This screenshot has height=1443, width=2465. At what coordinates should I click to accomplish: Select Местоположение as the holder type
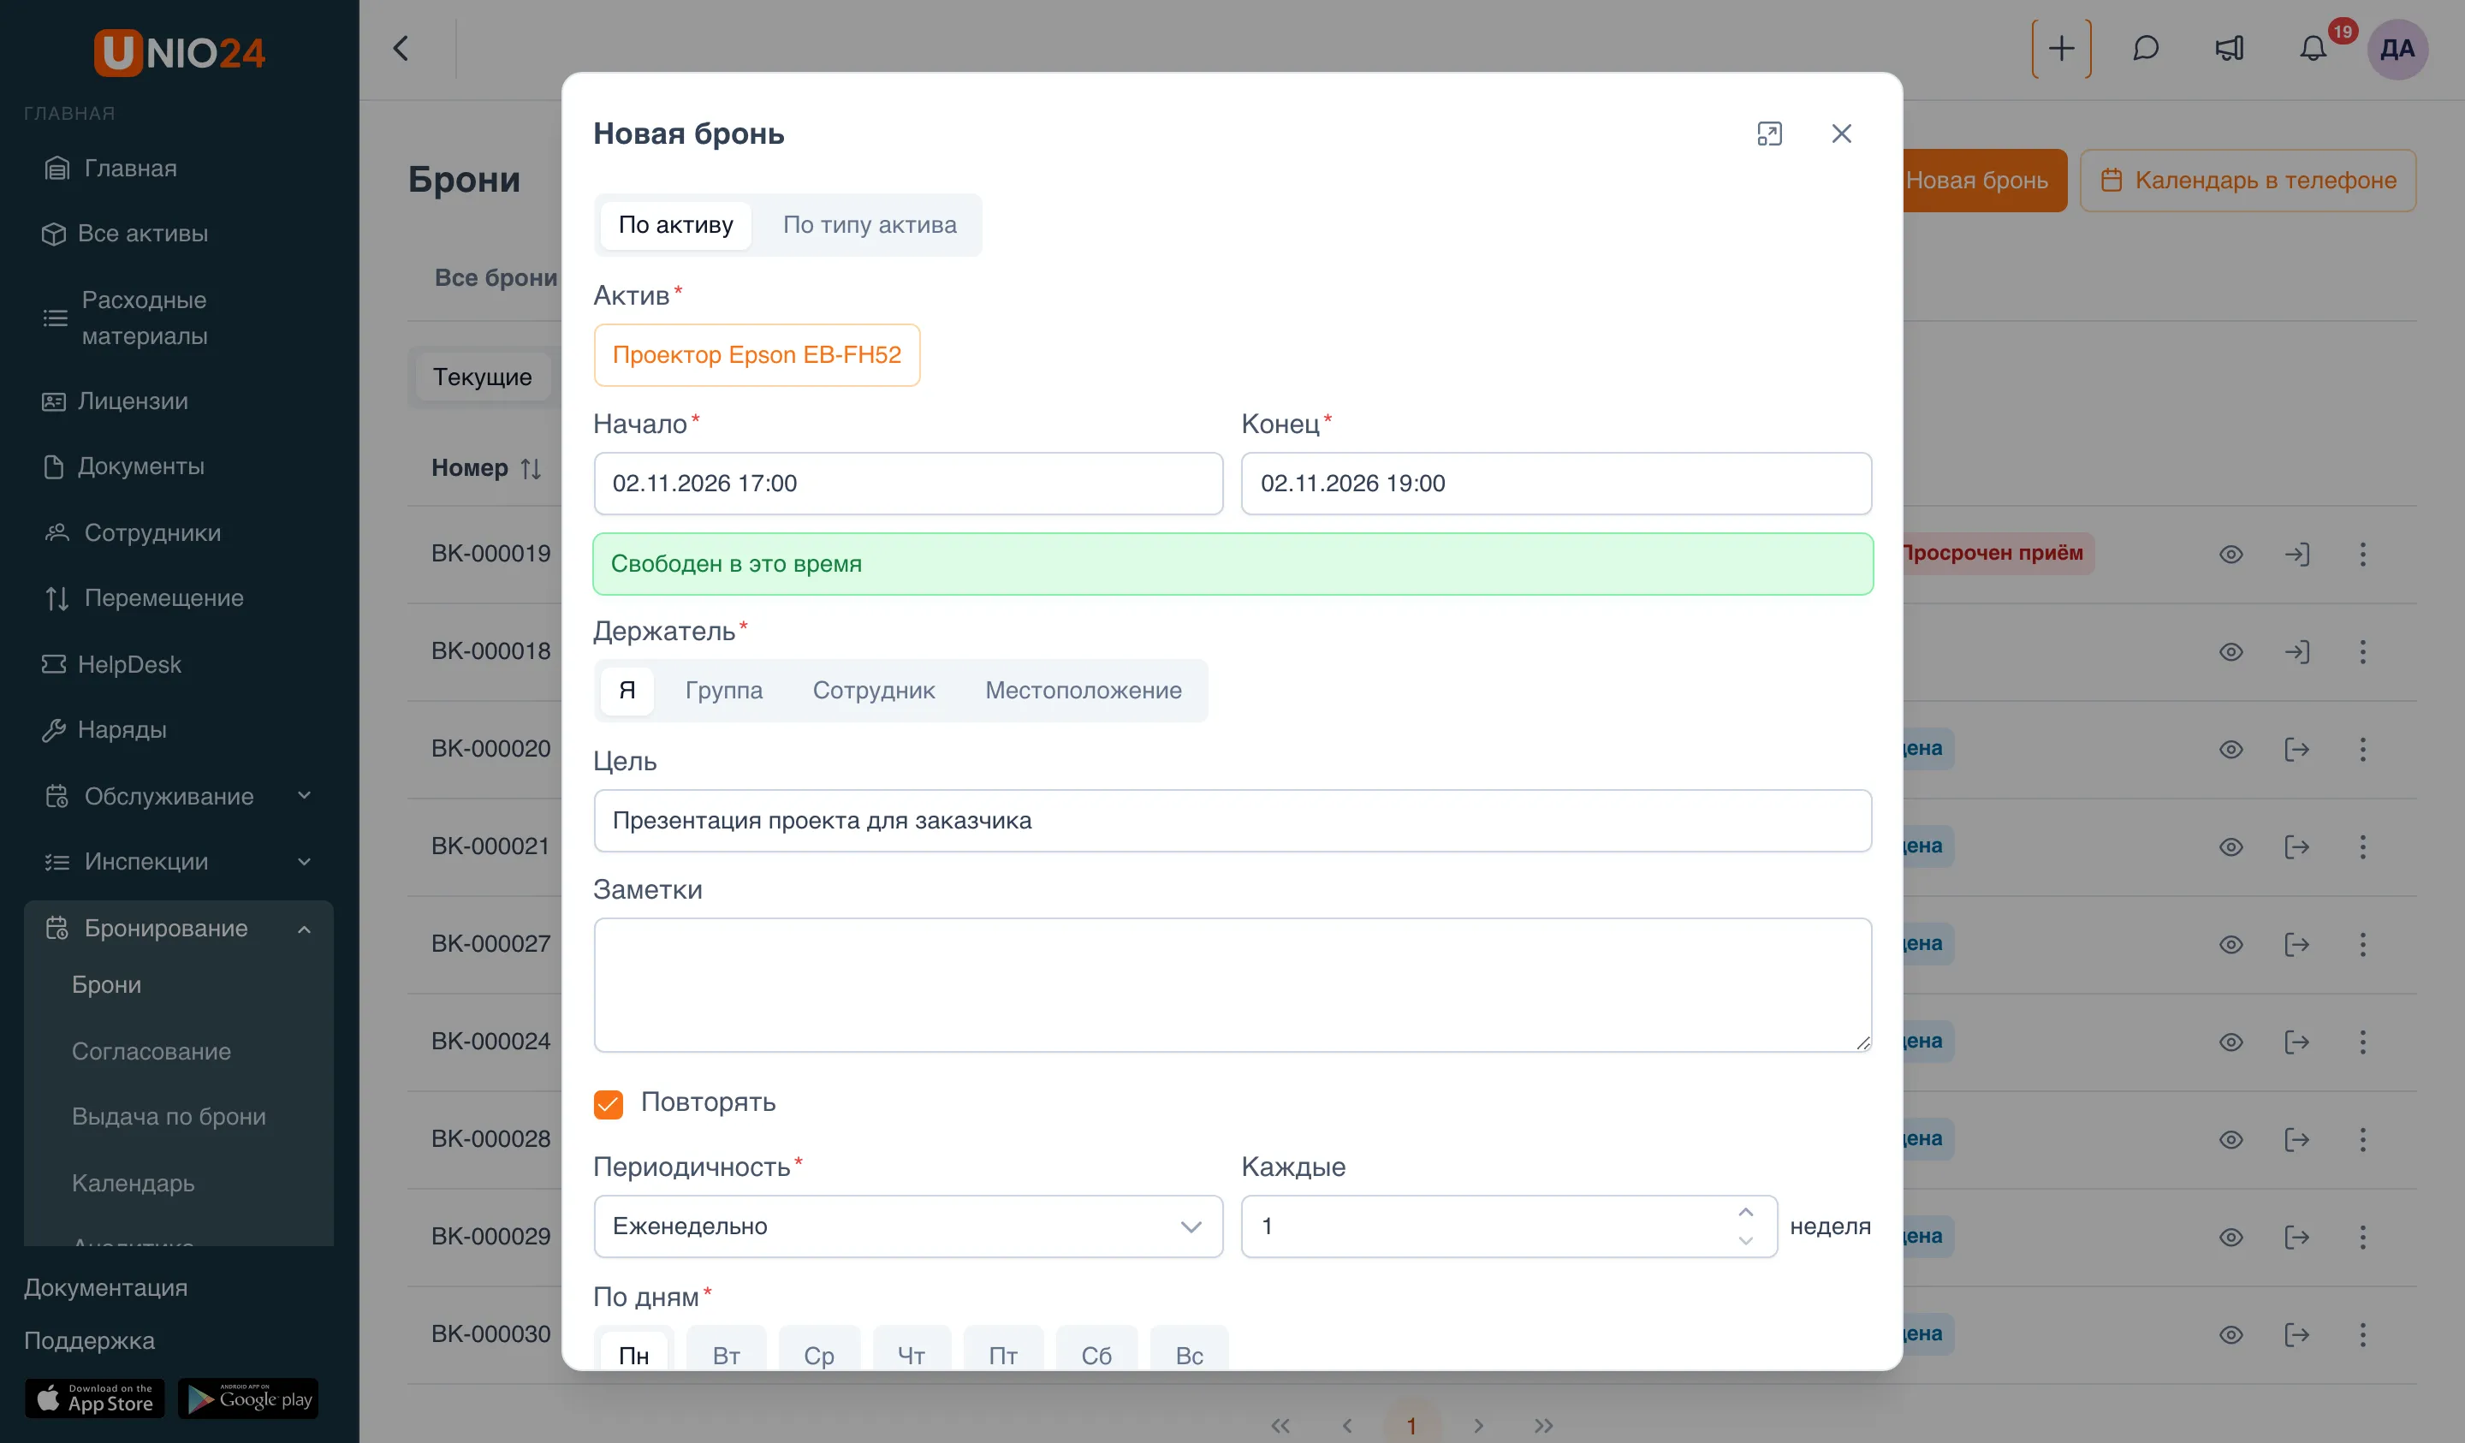pos(1083,691)
